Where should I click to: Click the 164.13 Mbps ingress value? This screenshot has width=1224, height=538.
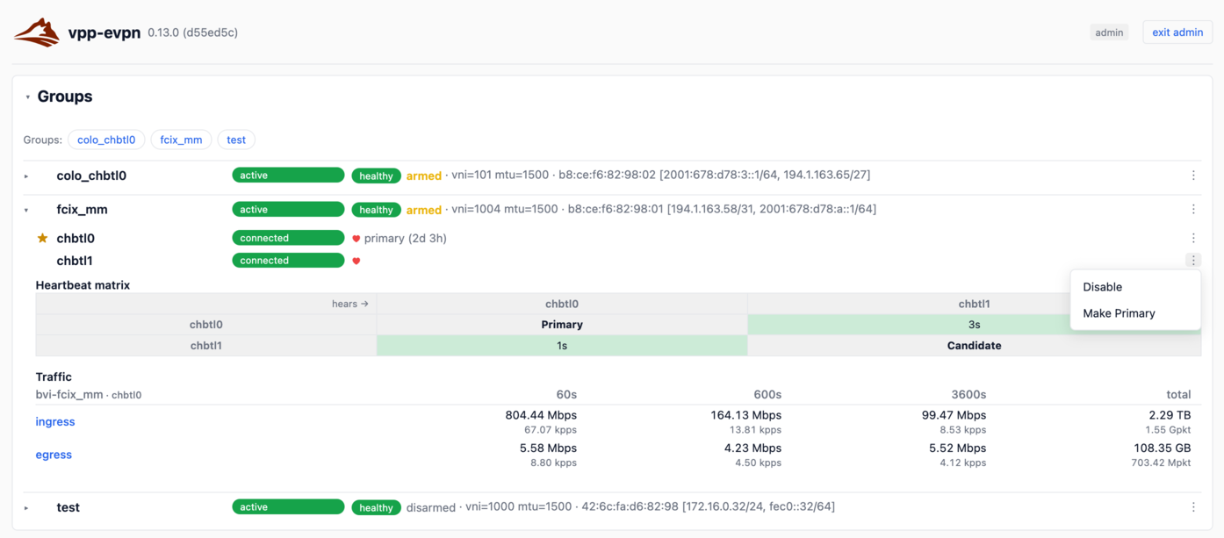point(746,415)
